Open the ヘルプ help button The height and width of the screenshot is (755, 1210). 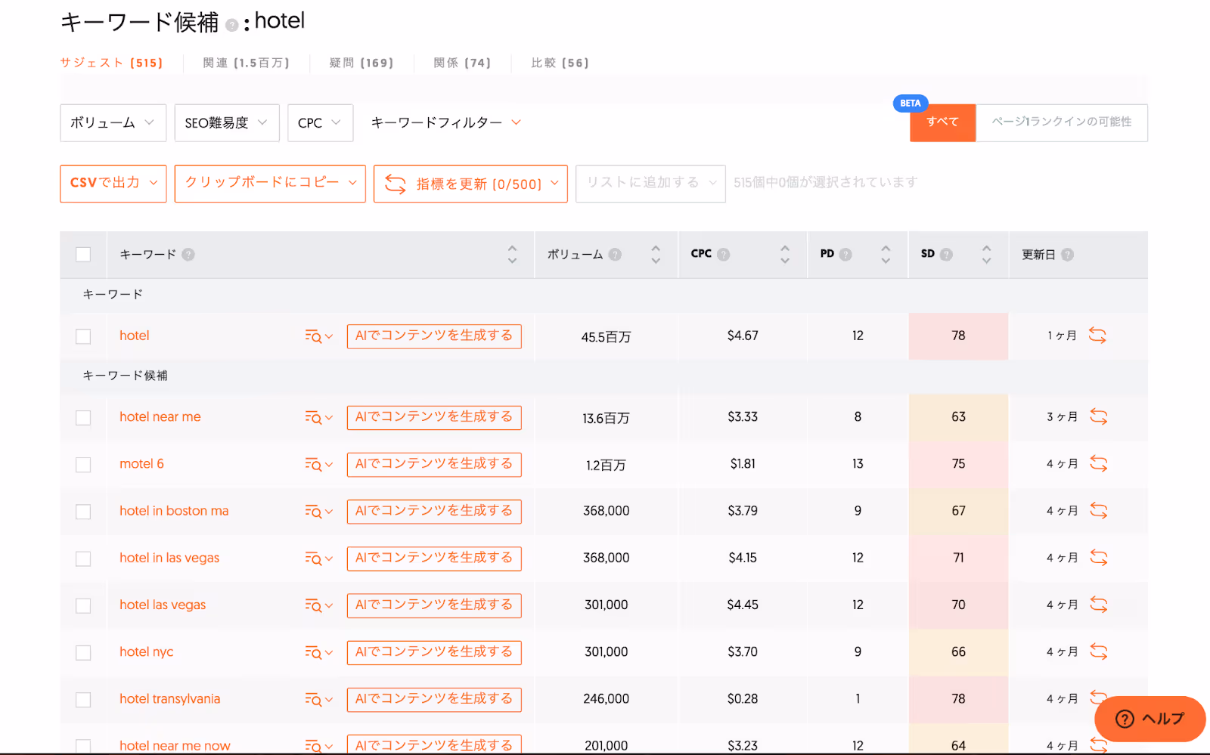pyautogui.click(x=1149, y=719)
